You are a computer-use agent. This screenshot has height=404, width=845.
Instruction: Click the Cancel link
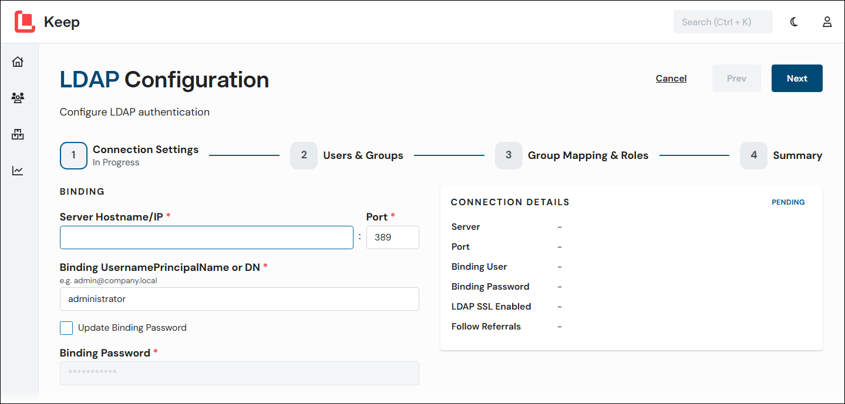[671, 79]
